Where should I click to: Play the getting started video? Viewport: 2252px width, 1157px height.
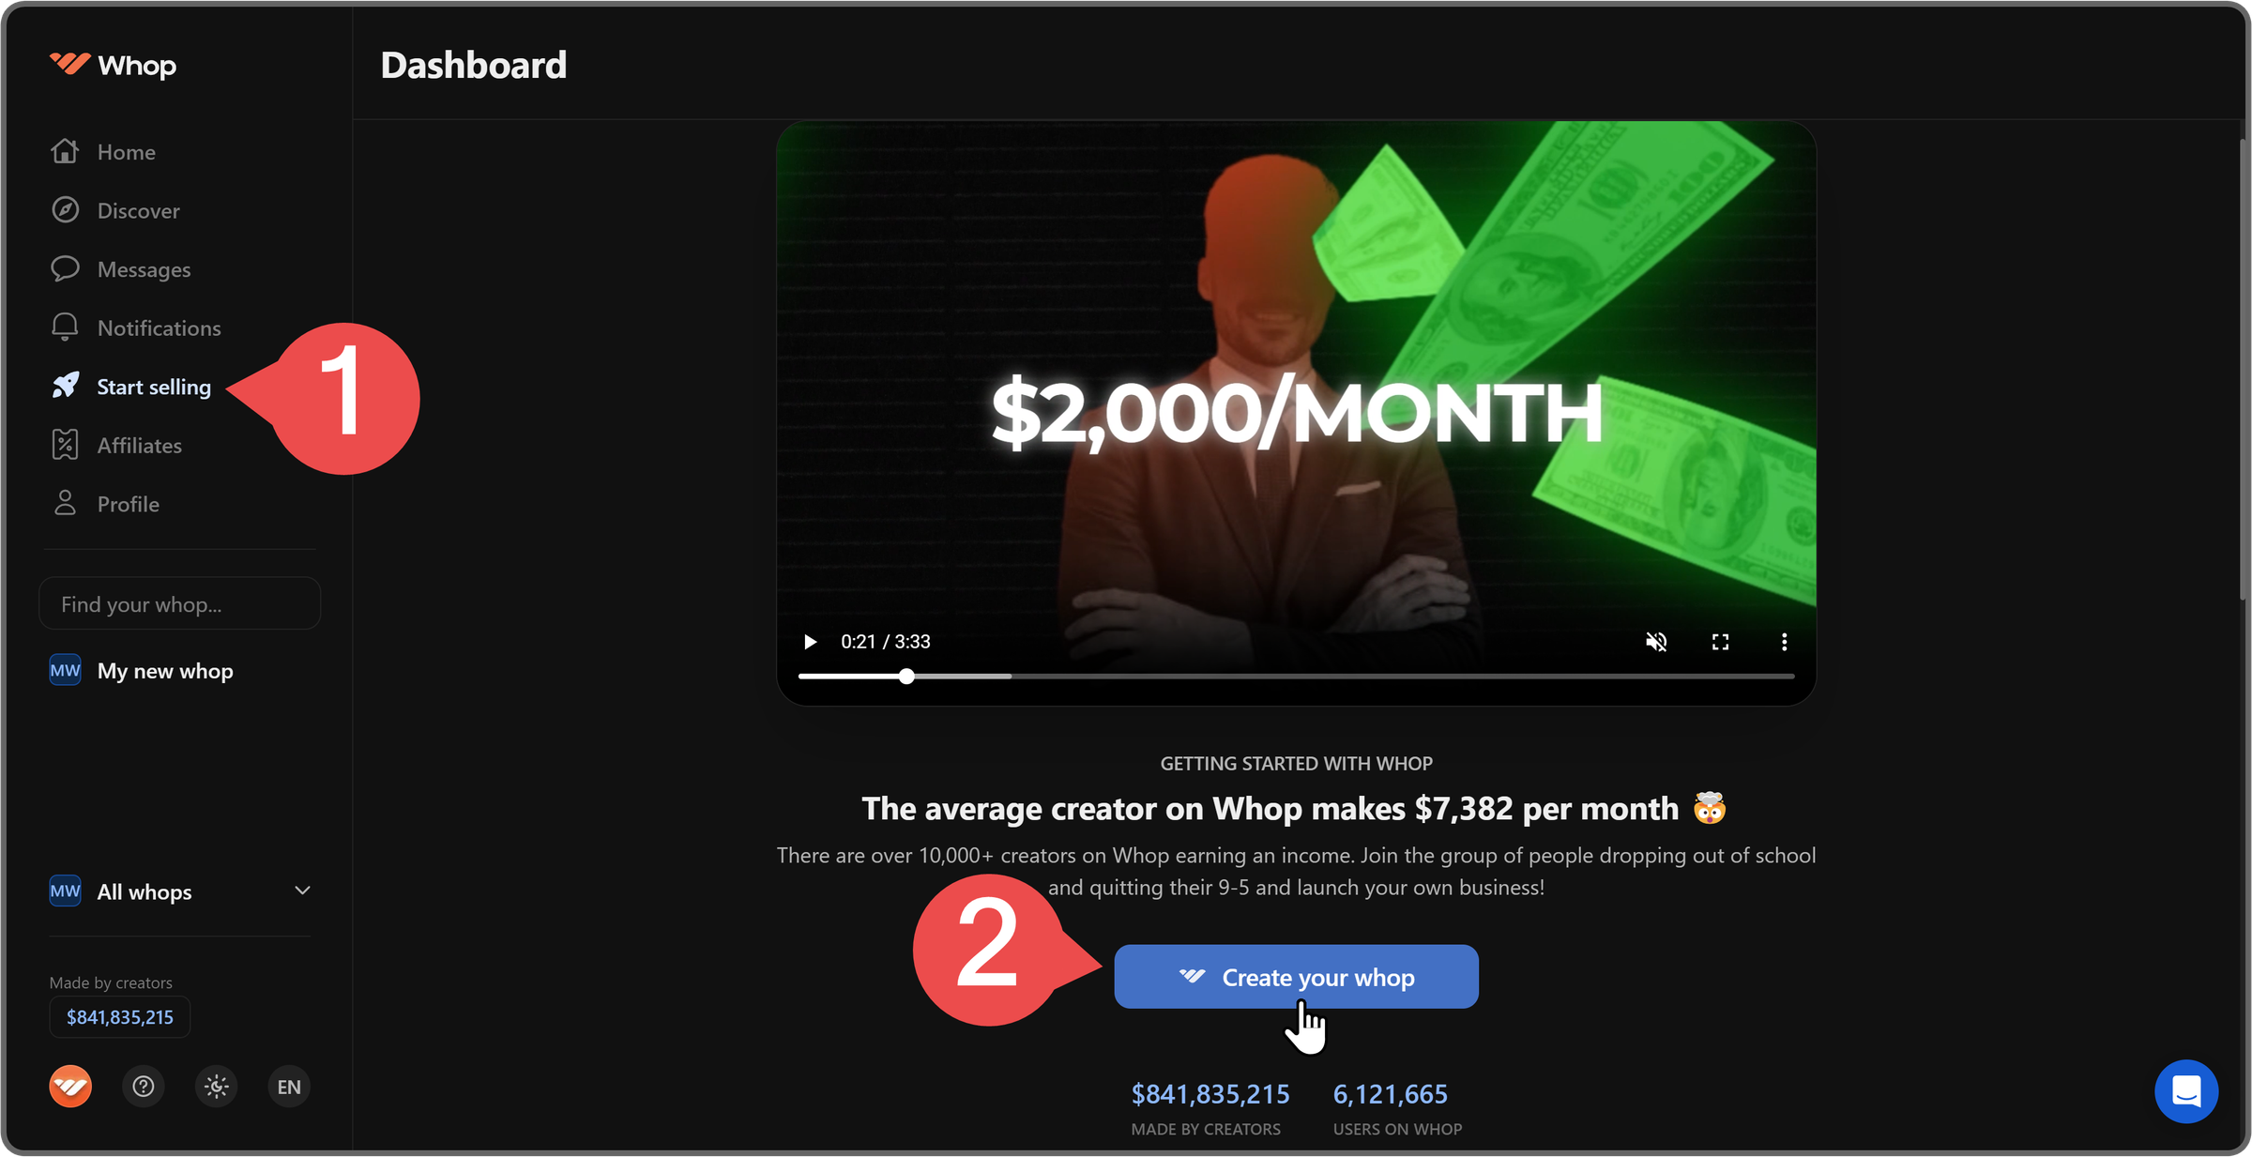click(x=810, y=642)
